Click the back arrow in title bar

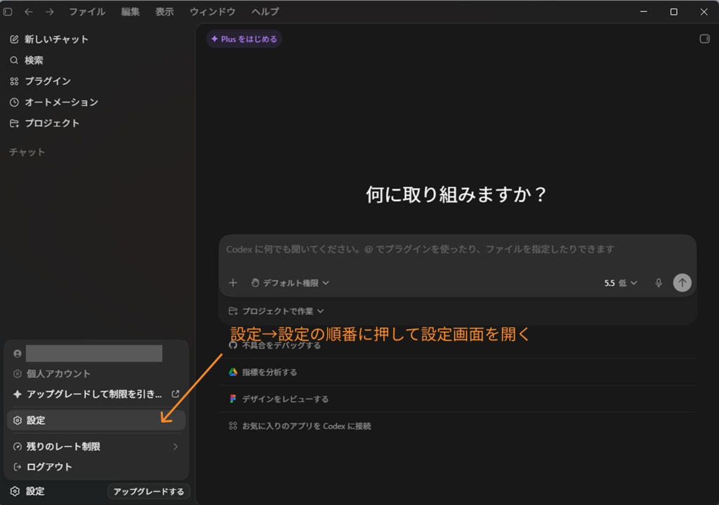click(x=28, y=11)
